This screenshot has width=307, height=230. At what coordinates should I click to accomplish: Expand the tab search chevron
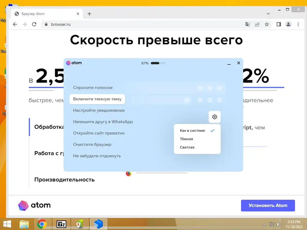268,14
